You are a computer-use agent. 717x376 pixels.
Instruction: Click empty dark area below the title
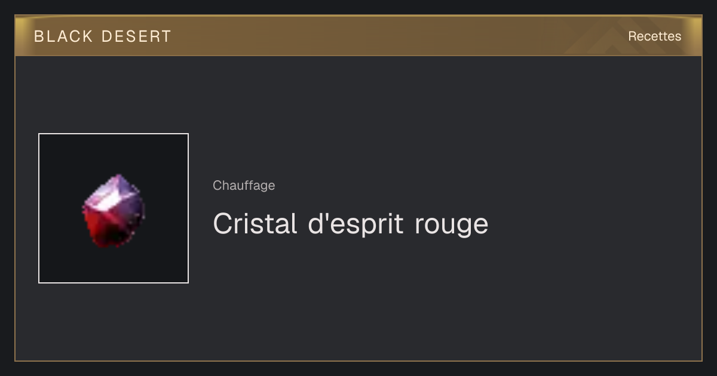[418, 298]
